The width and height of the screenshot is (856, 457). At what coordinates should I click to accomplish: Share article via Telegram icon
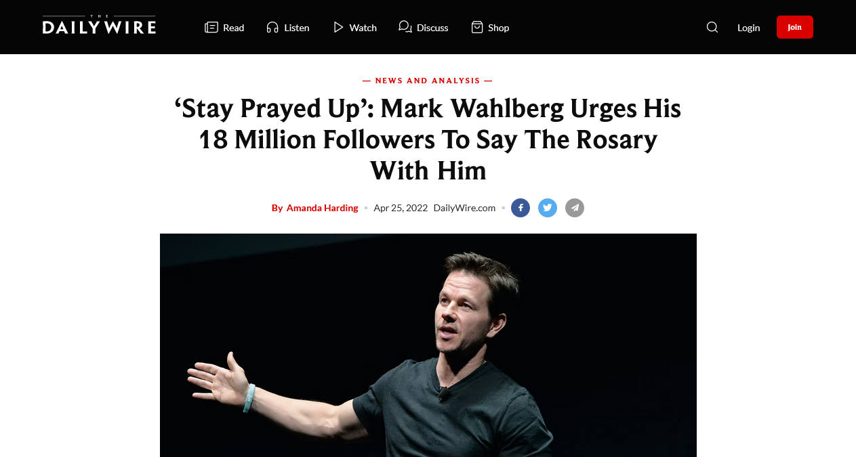575,208
